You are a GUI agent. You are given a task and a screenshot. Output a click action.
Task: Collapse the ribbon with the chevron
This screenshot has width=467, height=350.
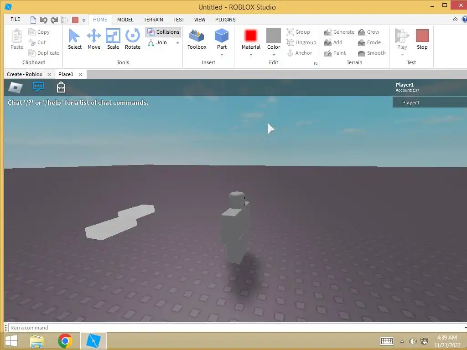455,19
